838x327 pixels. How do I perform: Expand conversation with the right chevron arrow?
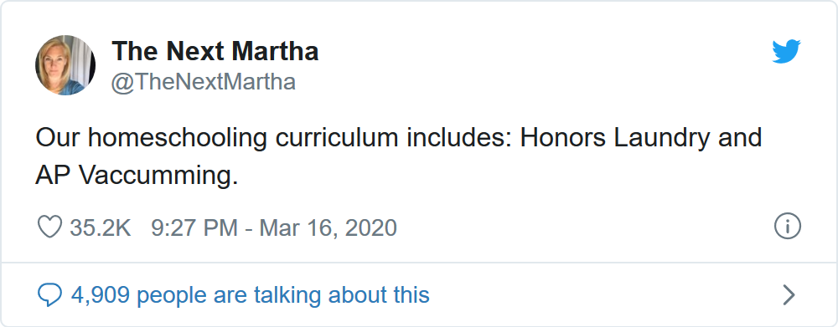tap(789, 295)
